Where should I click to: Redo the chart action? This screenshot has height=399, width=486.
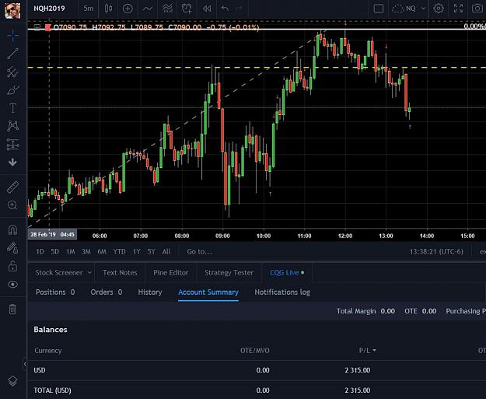tap(239, 9)
